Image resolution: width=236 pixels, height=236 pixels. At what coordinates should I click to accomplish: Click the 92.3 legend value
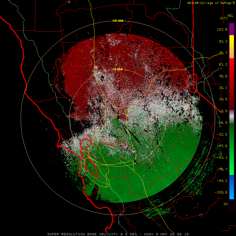tap(223, 41)
